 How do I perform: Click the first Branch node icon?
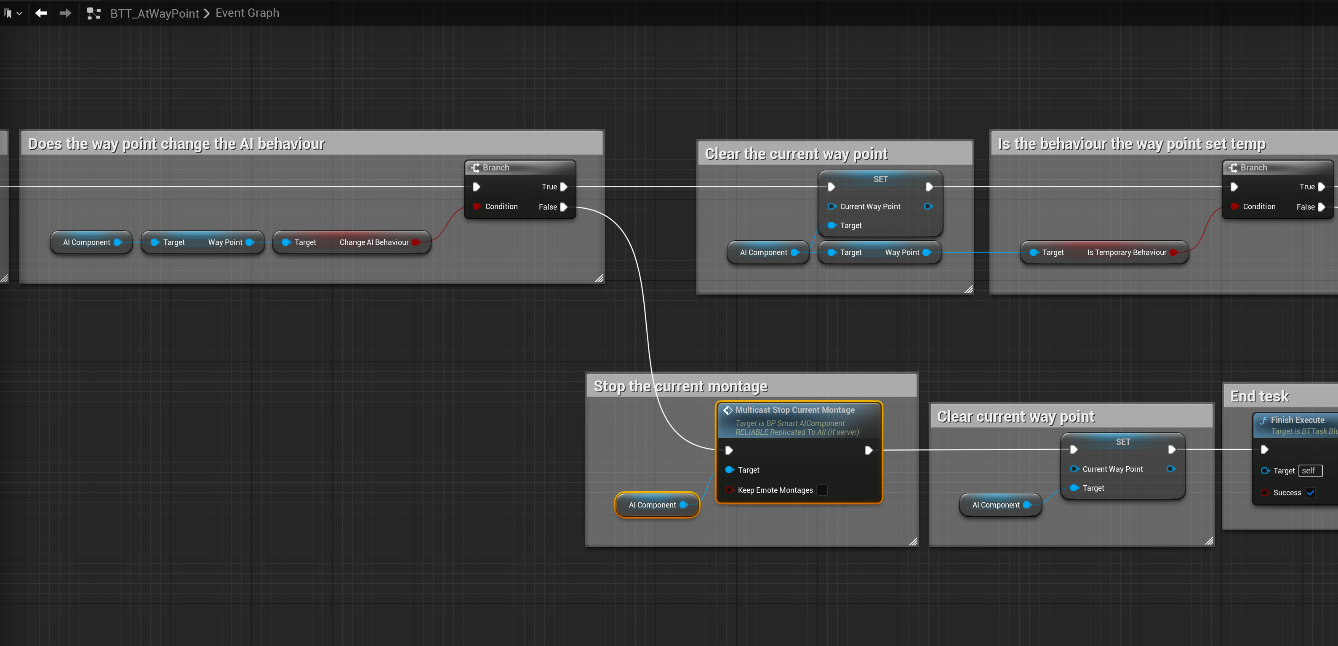coord(475,168)
